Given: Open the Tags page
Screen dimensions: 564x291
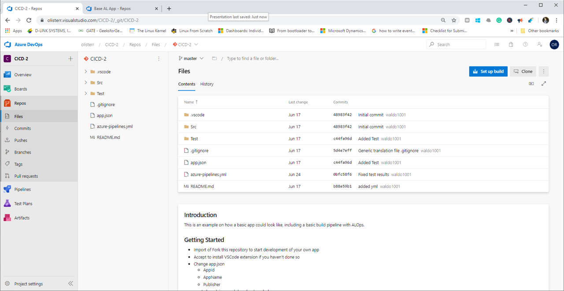Looking at the screenshot, I should pyautogui.click(x=18, y=164).
